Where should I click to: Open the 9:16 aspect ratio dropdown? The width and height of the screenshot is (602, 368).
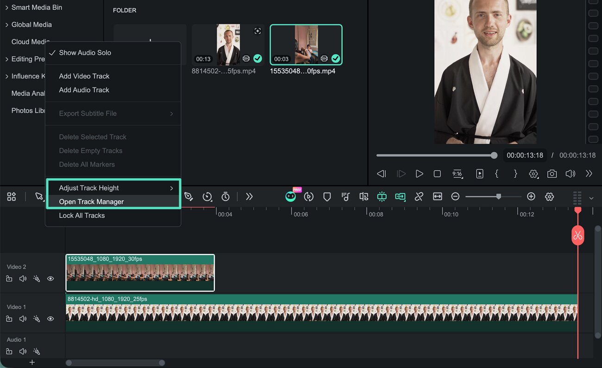pos(458,174)
